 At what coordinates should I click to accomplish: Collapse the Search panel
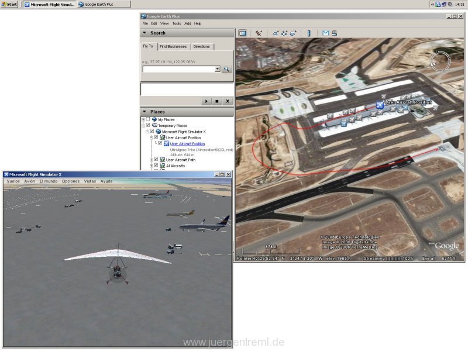[x=144, y=33]
